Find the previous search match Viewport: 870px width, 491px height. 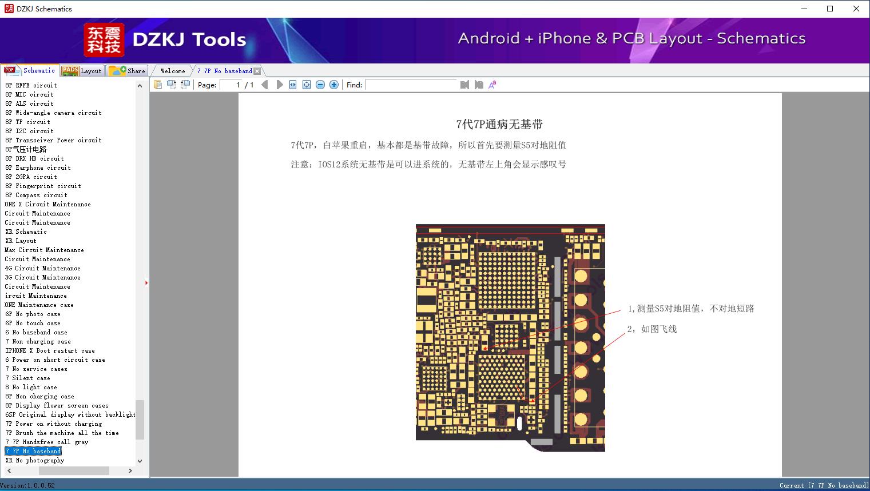tap(464, 85)
